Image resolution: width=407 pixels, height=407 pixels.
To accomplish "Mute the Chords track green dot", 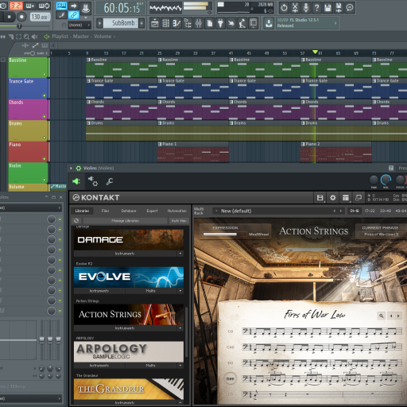I will point(45,117).
